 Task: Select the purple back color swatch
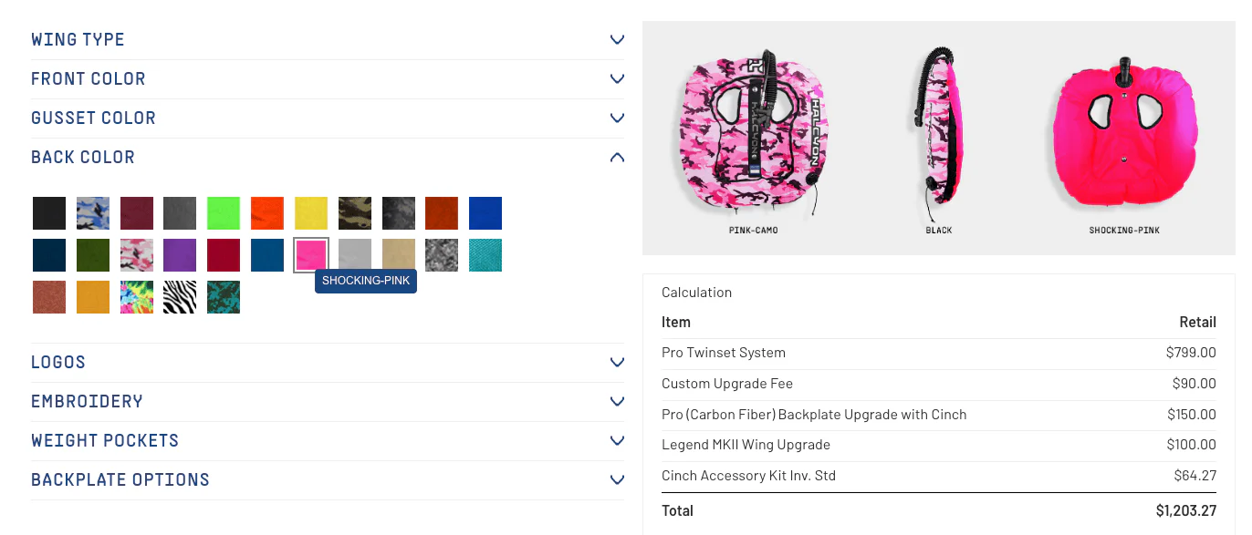click(180, 255)
